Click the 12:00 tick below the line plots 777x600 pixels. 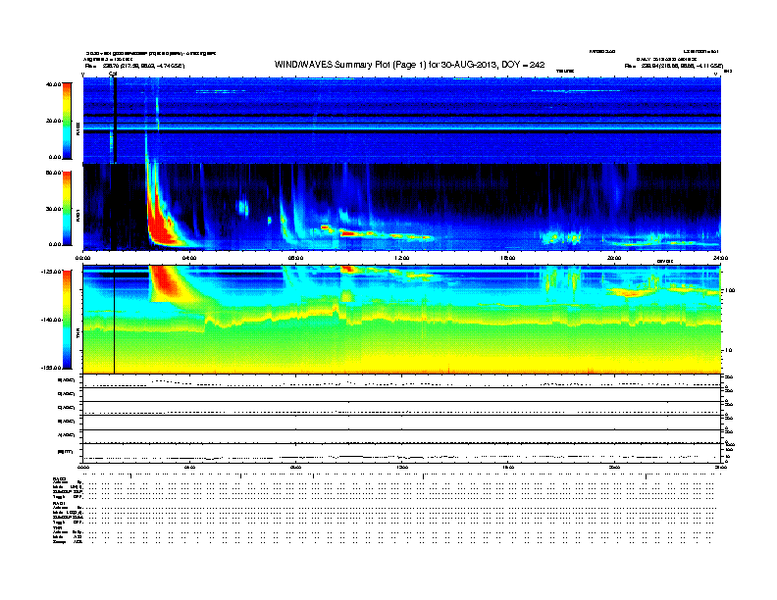point(402,468)
